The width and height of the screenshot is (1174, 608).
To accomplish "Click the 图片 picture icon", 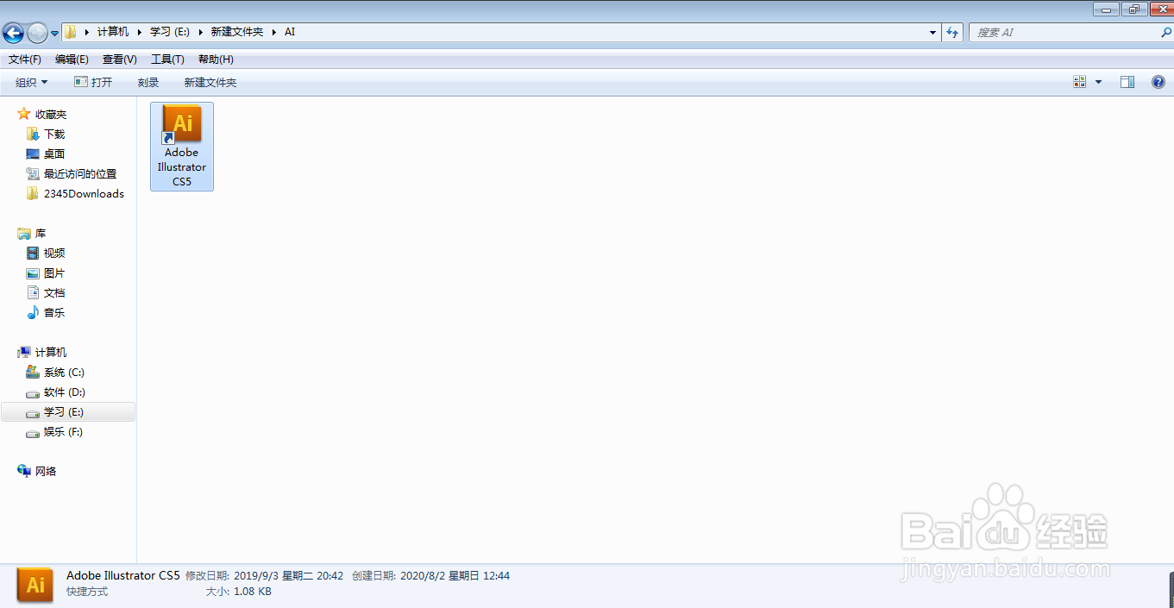I will point(33,273).
